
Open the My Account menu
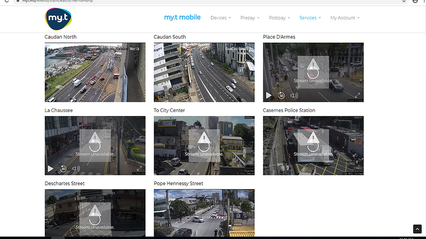[345, 18]
